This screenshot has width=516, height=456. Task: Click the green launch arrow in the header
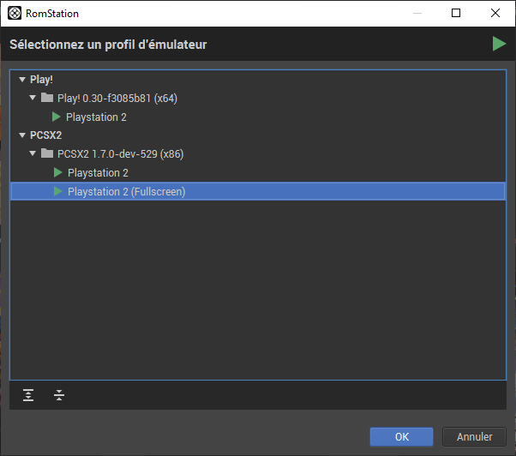[x=499, y=44]
